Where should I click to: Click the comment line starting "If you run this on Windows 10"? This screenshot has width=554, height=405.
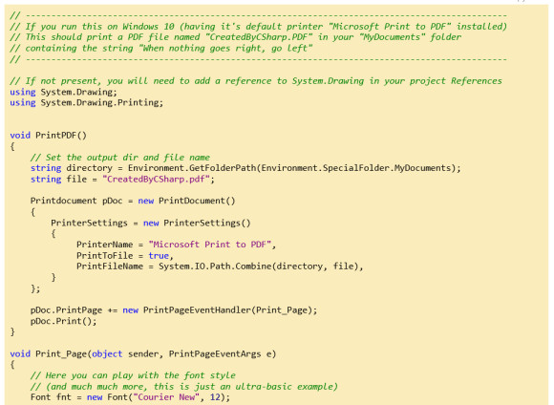pos(258,27)
